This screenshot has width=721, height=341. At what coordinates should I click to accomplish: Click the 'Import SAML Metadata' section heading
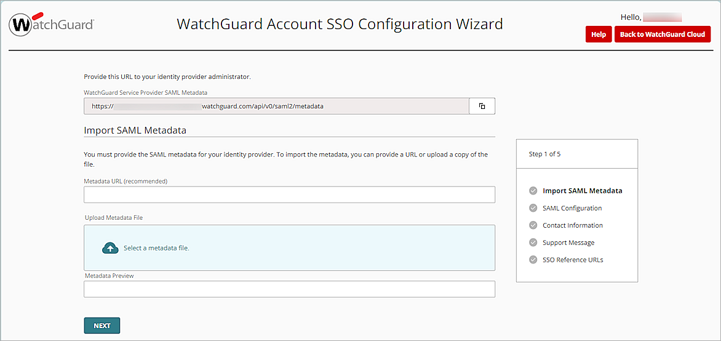coord(135,130)
